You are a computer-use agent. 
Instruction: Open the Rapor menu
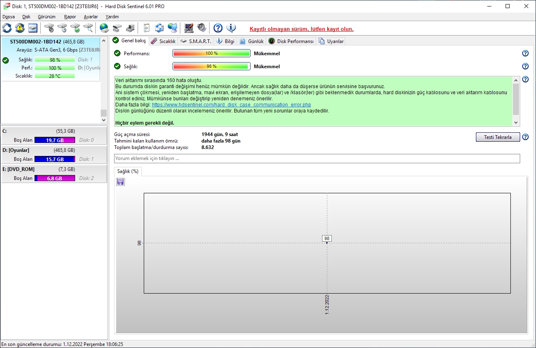70,17
